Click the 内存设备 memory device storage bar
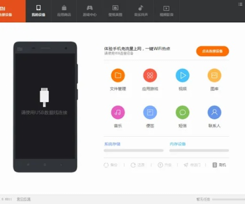 point(199,151)
